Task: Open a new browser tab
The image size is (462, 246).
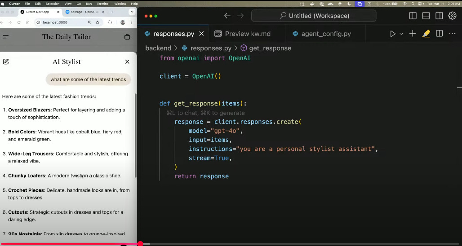Action: click(112, 12)
